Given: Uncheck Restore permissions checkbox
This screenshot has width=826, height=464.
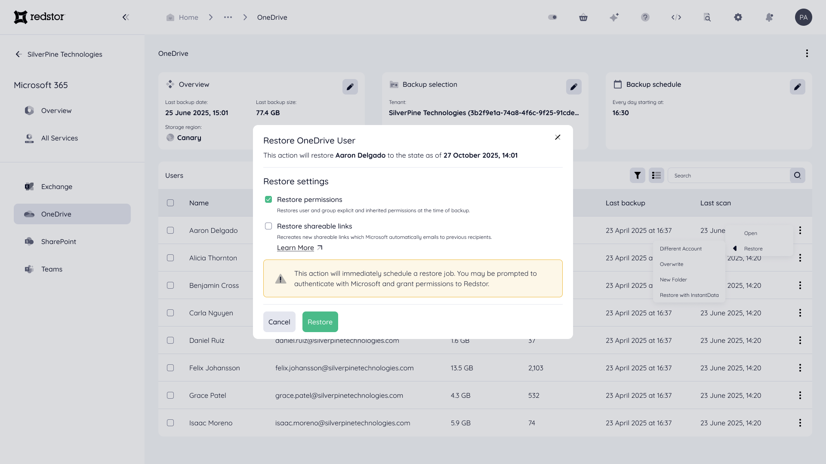Looking at the screenshot, I should (268, 199).
